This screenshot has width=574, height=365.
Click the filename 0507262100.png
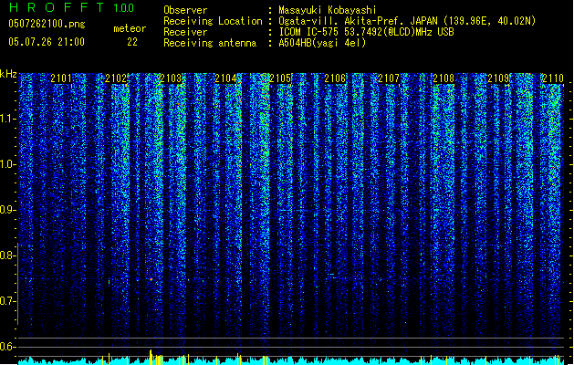(x=47, y=24)
